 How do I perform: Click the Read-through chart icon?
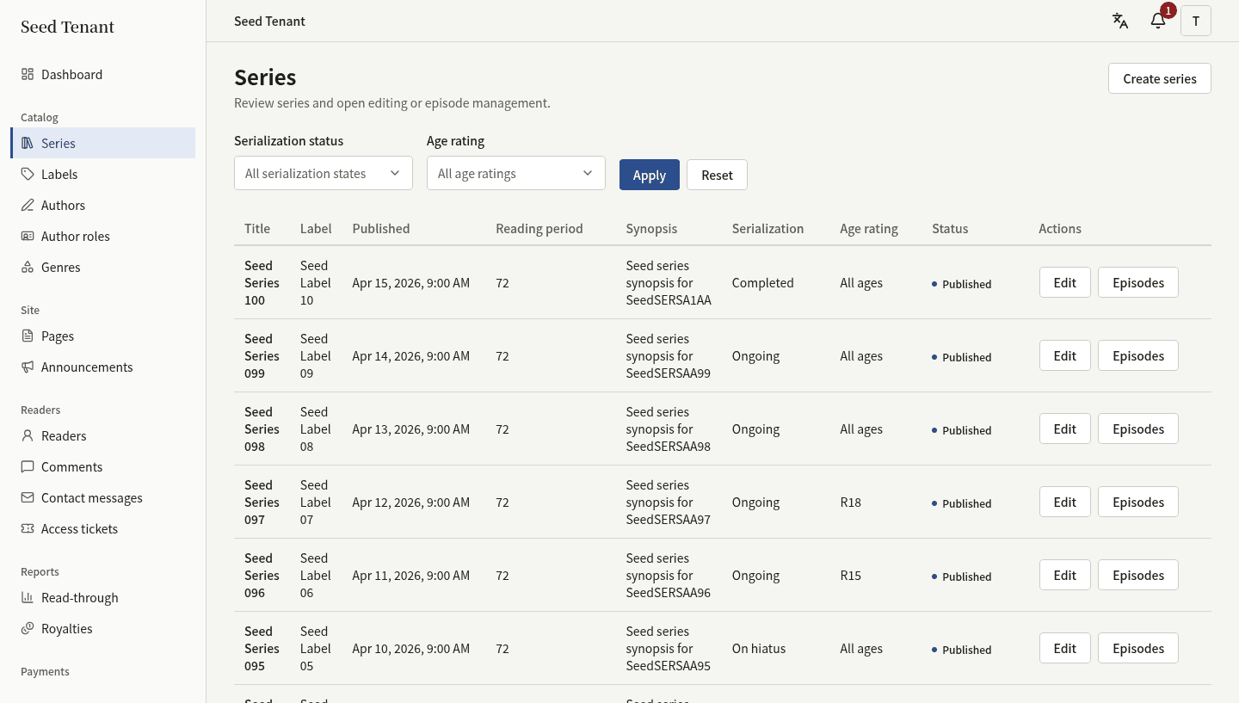pyautogui.click(x=28, y=597)
